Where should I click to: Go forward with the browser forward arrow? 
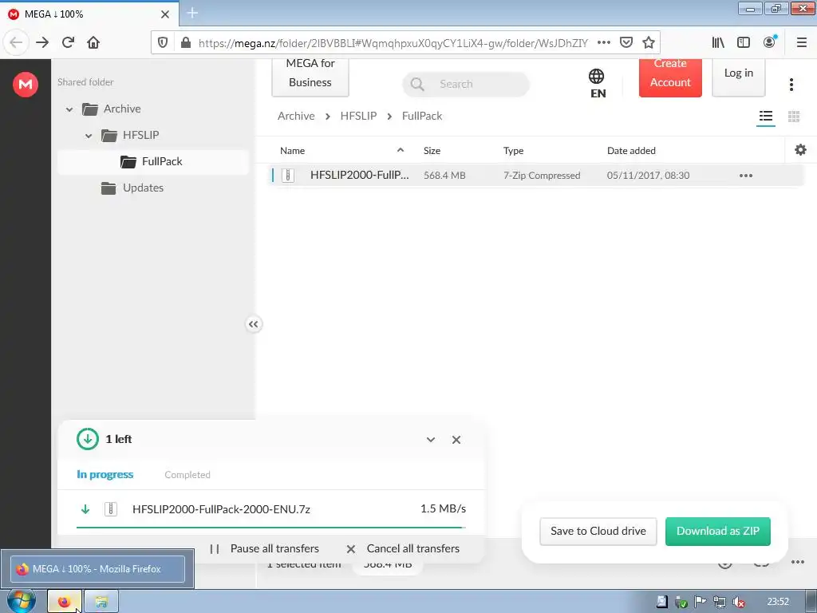[x=42, y=43]
